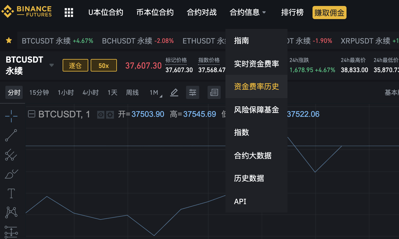Select 历史数据 menu entry
399x239 pixels.
256,178
